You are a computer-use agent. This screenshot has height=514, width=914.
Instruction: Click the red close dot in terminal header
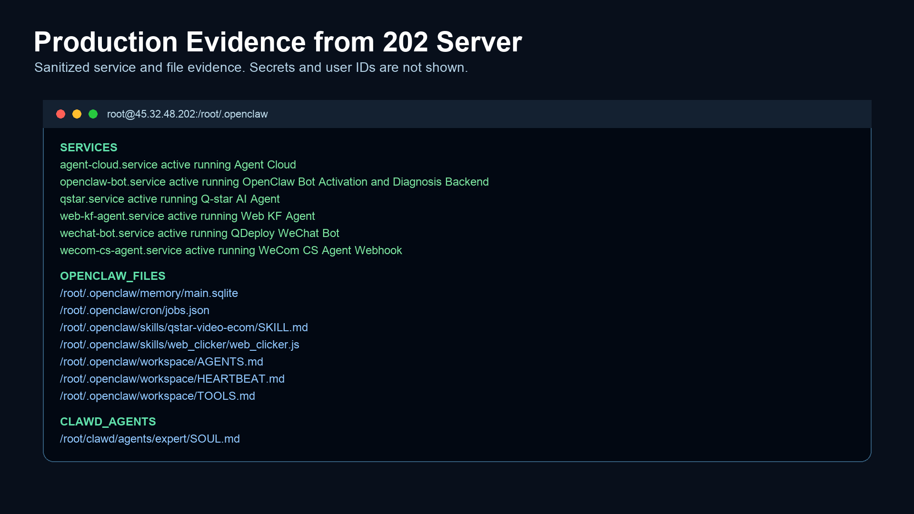(x=60, y=114)
